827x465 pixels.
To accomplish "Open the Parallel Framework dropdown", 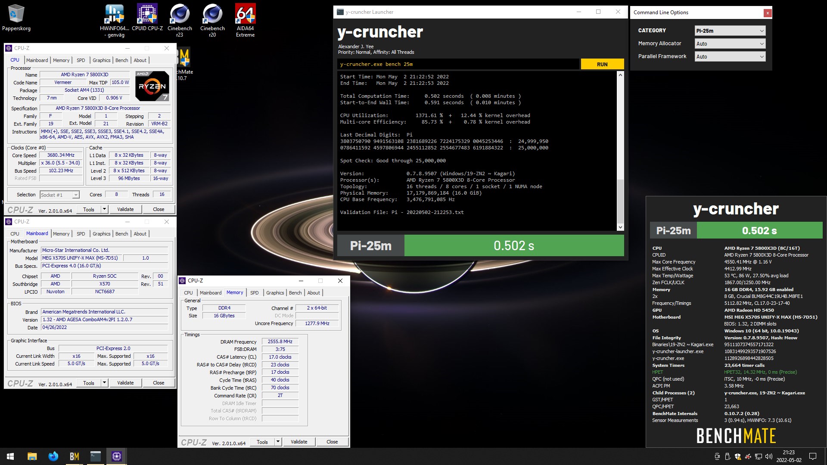I will coord(730,56).
